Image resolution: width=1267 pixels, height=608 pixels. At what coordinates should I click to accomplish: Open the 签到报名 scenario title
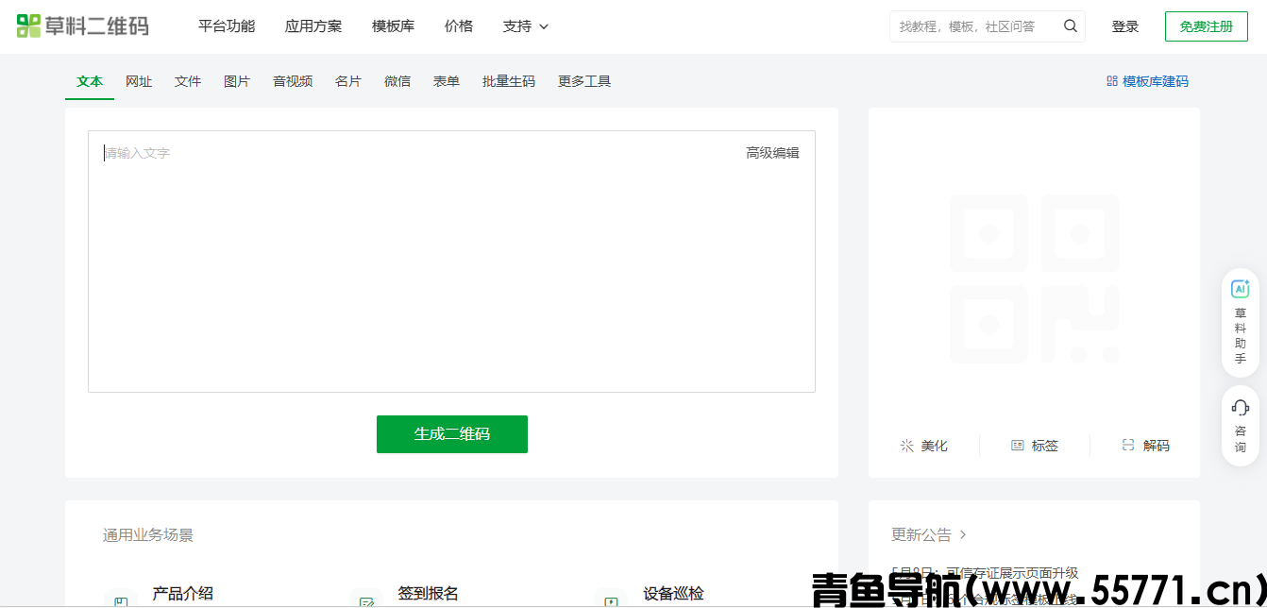click(428, 593)
